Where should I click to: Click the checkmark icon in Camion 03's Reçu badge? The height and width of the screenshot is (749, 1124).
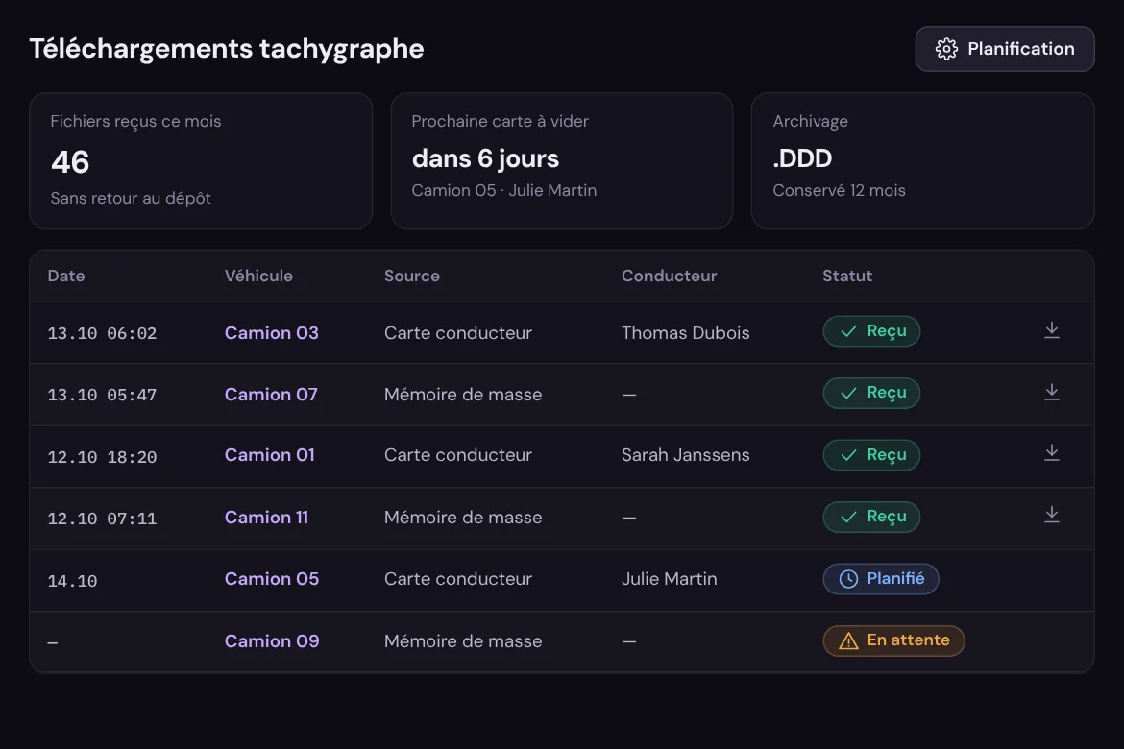click(x=848, y=332)
